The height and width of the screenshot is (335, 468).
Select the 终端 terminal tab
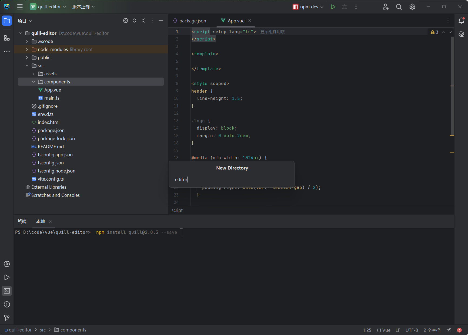click(x=22, y=222)
